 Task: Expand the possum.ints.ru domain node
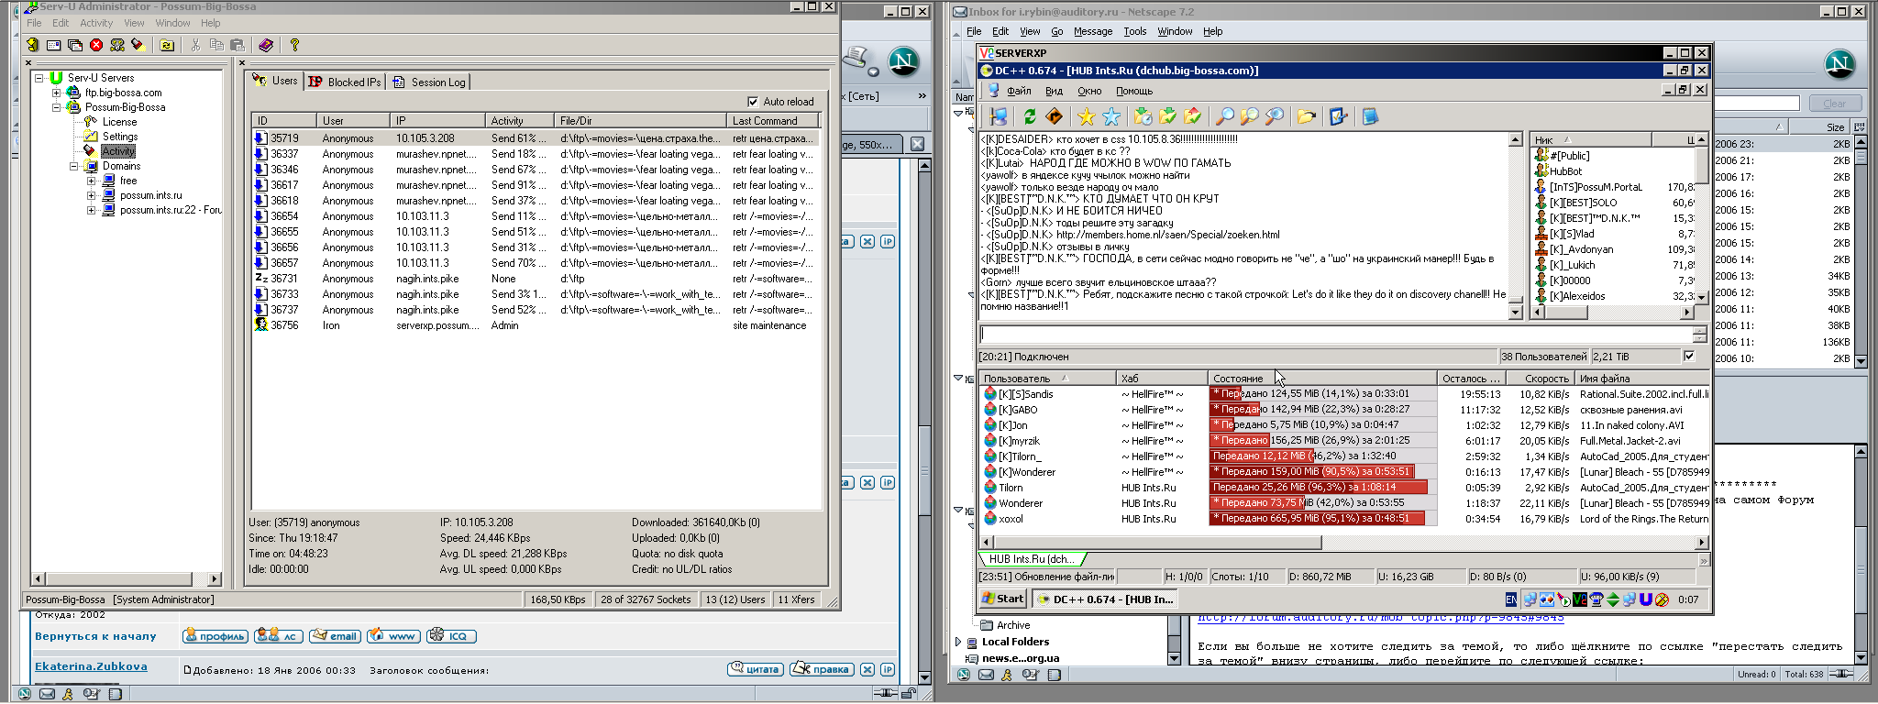pos(91,195)
